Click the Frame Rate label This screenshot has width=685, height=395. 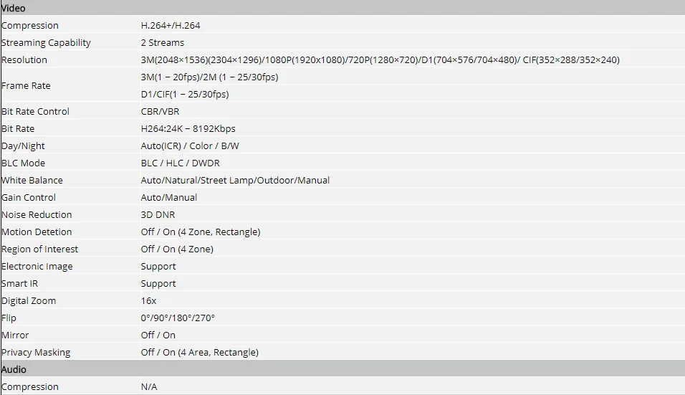tap(26, 85)
